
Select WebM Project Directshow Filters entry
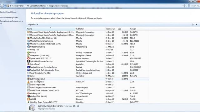(x=87, y=88)
